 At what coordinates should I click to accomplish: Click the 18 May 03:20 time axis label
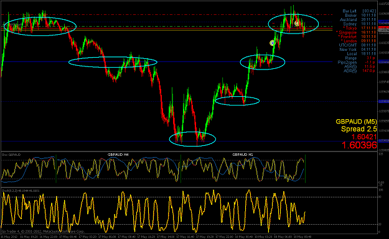click(263, 237)
